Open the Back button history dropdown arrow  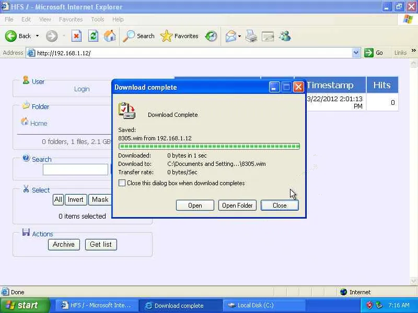click(37, 36)
